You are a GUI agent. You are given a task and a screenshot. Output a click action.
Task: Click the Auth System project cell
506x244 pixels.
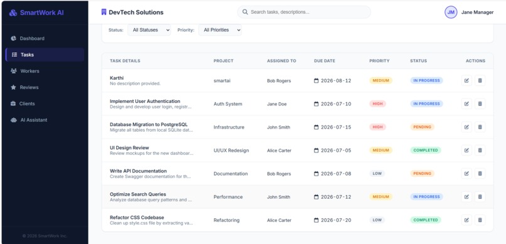[227, 103]
